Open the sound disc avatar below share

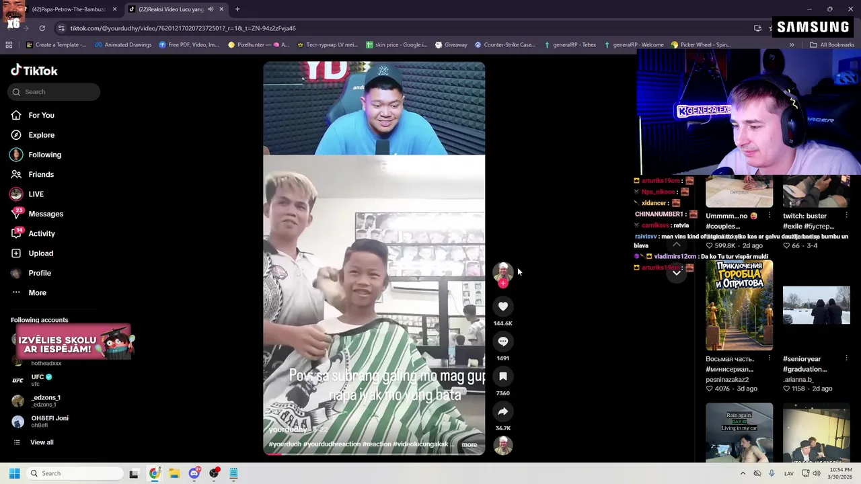point(503,445)
